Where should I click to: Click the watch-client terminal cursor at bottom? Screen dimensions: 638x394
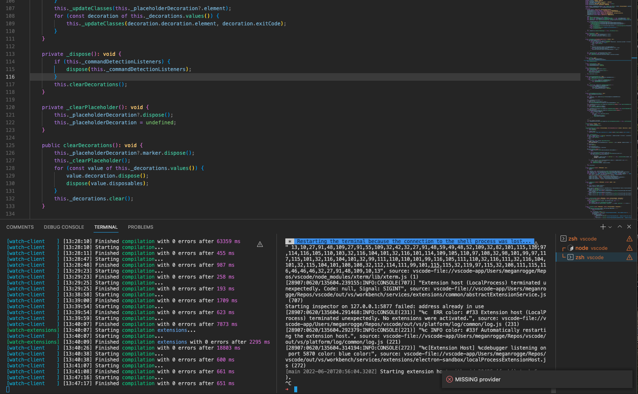(x=8, y=389)
